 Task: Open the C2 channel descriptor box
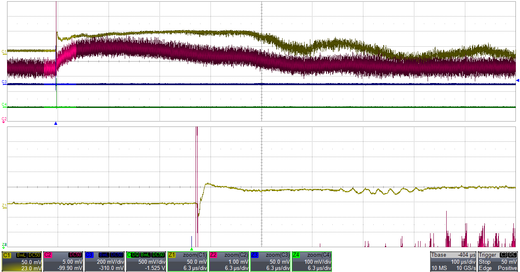click(x=63, y=262)
